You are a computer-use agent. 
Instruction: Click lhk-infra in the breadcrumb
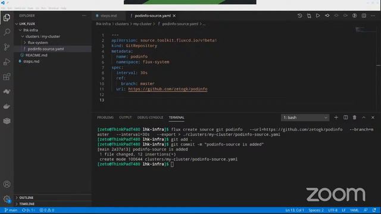coord(103,24)
